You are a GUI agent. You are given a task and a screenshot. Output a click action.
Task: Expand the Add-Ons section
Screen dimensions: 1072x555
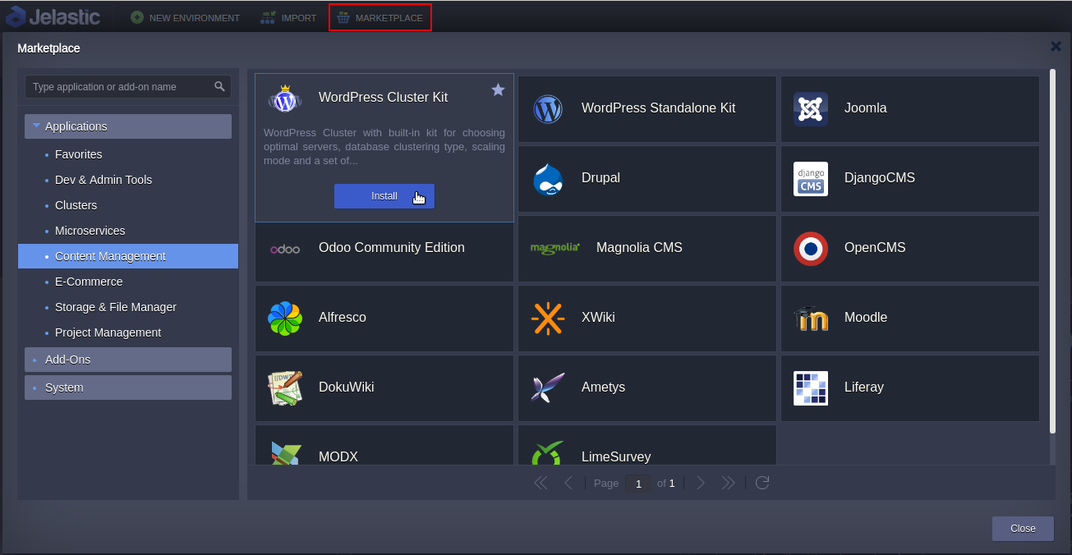point(128,360)
